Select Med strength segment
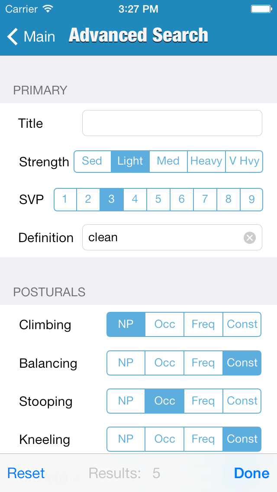The image size is (277, 492). pos(168,162)
